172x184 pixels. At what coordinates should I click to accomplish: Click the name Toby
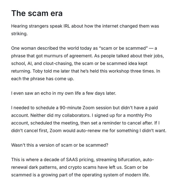pyautogui.click(x=37, y=71)
